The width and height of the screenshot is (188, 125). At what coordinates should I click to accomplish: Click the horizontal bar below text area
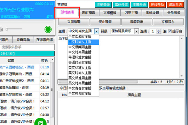98,82
